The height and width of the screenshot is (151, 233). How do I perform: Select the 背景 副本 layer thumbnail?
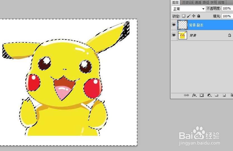click(x=183, y=25)
